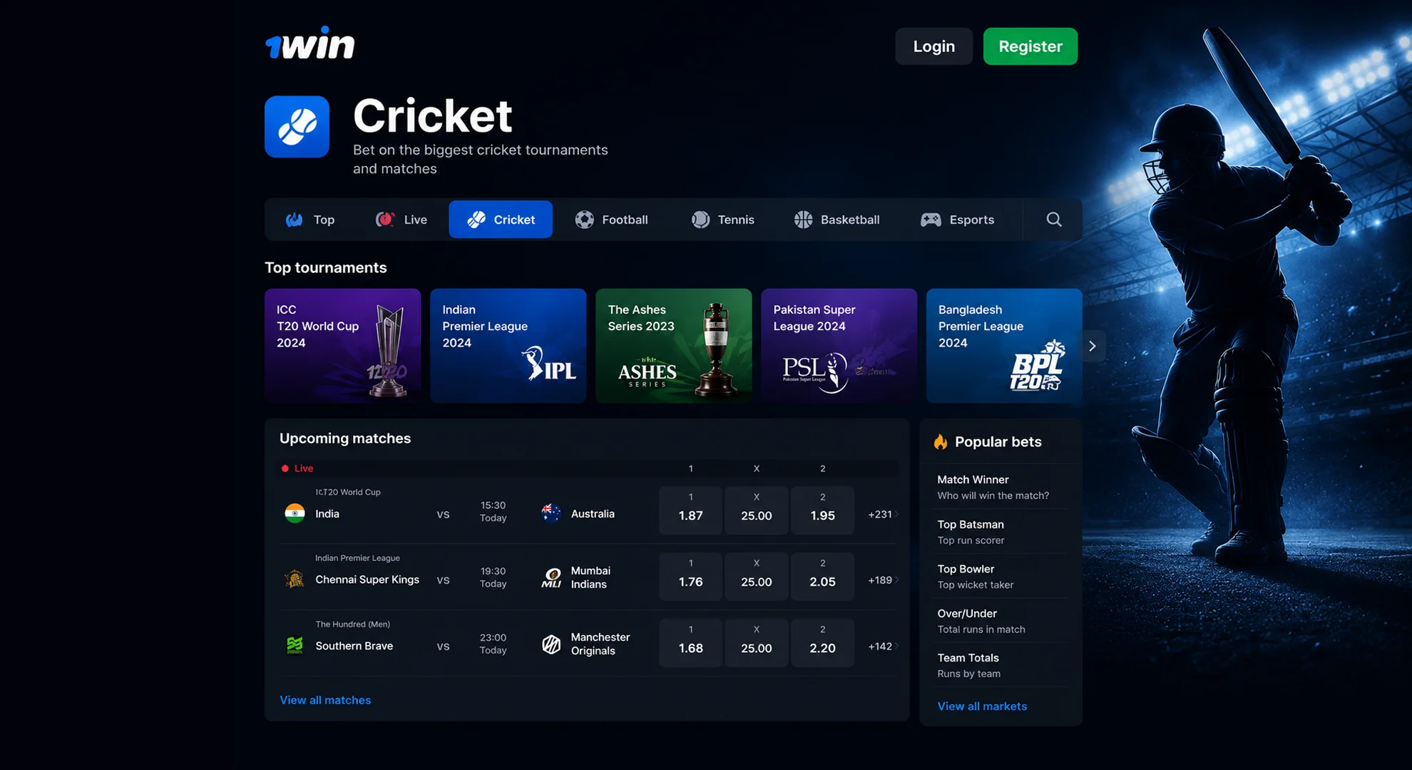The width and height of the screenshot is (1412, 770).
Task: Switch to the Live tab
Action: pos(401,220)
